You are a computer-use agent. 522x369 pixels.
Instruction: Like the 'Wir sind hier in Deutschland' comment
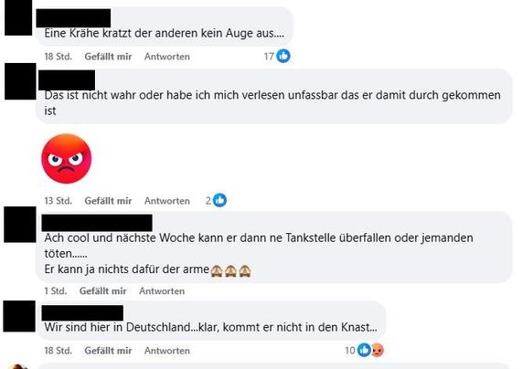(108, 351)
